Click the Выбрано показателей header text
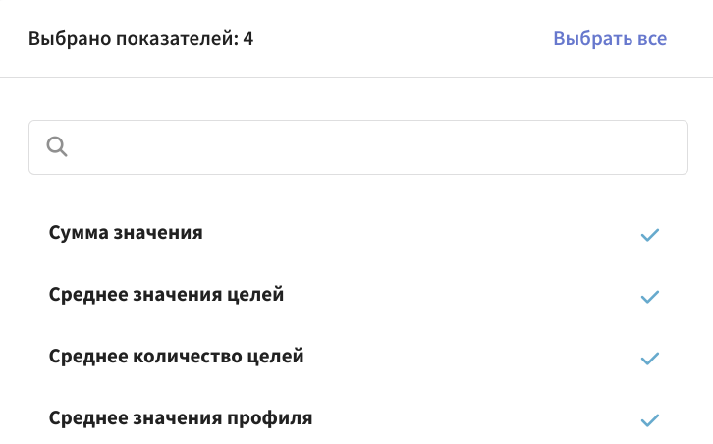The height and width of the screenshot is (444, 713). pos(134,38)
